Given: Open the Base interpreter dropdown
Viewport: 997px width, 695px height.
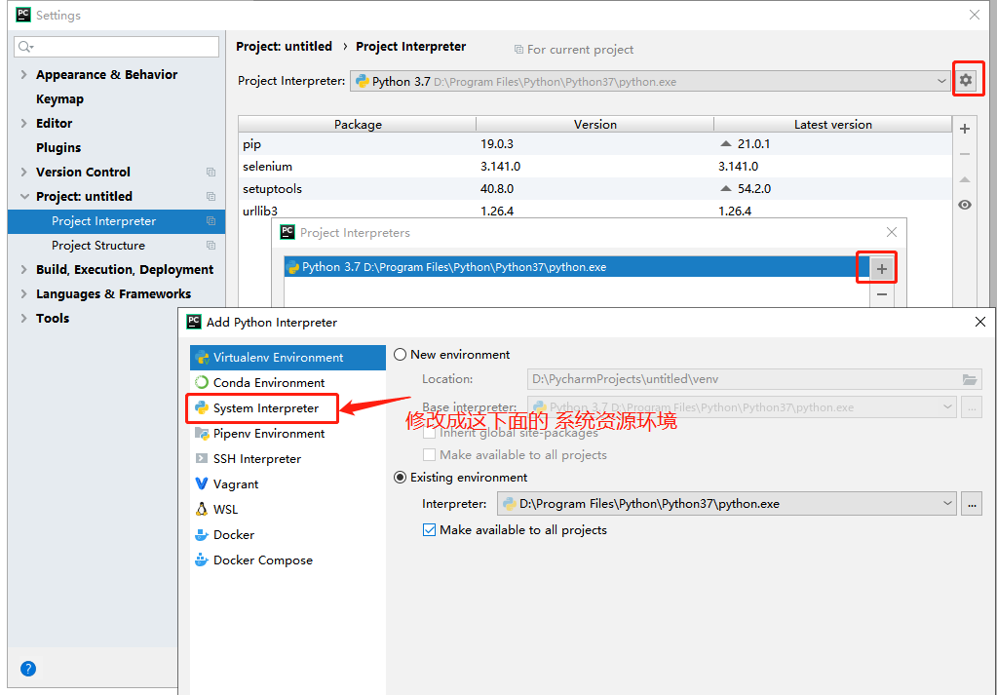Looking at the screenshot, I should (742, 406).
